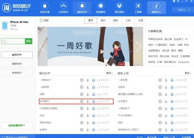The image size is (194, 138).
Task: Click the bell icon for 不仅仅是喜欢
Action: tap(172, 115)
